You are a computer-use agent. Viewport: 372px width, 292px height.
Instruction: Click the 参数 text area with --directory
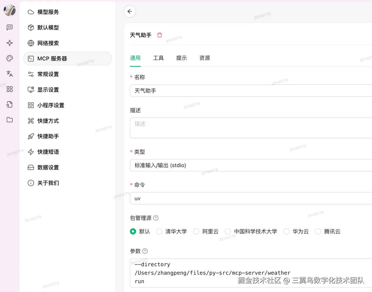(x=251, y=273)
